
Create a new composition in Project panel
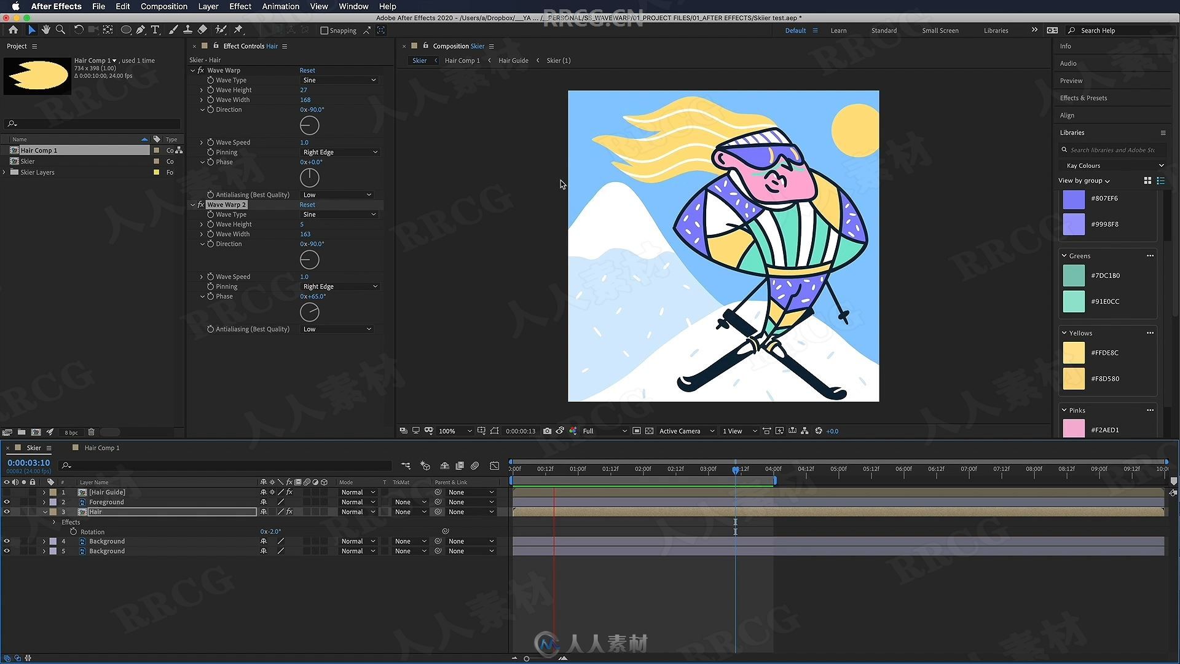click(x=36, y=432)
